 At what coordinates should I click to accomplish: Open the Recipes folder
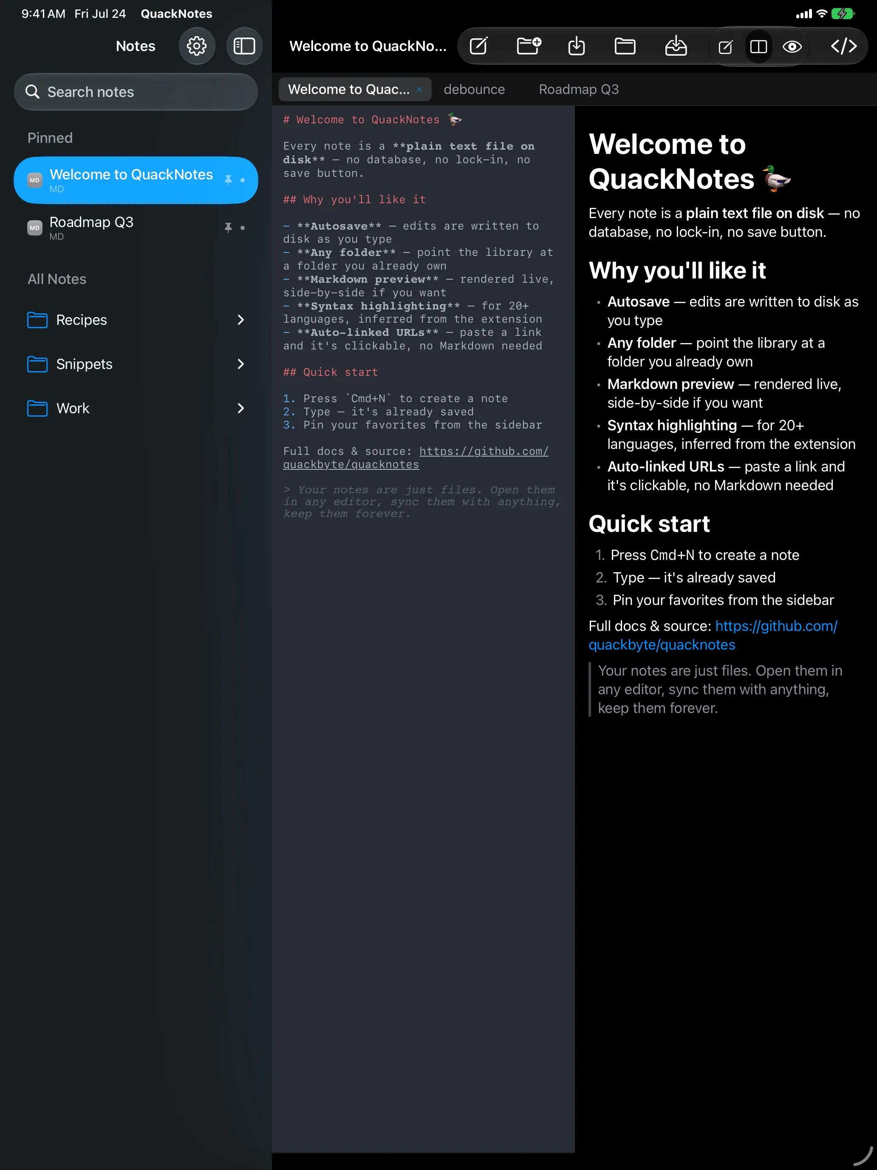pos(136,320)
